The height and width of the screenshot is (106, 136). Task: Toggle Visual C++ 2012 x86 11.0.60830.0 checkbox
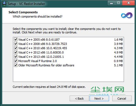pyautogui.click(x=16, y=52)
